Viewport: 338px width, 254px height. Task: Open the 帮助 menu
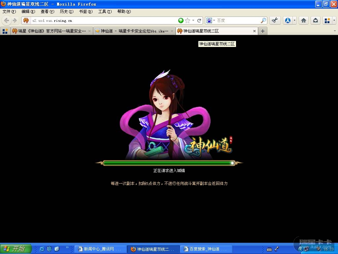[124, 12]
